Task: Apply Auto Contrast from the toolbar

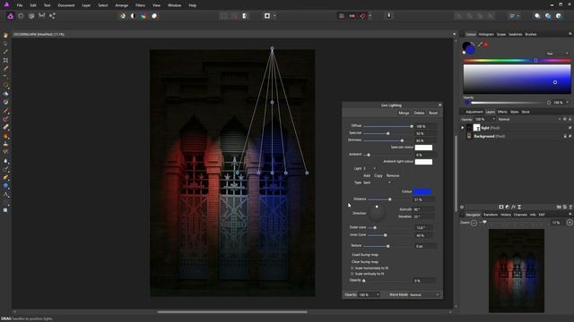Action: pyautogui.click(x=133, y=16)
